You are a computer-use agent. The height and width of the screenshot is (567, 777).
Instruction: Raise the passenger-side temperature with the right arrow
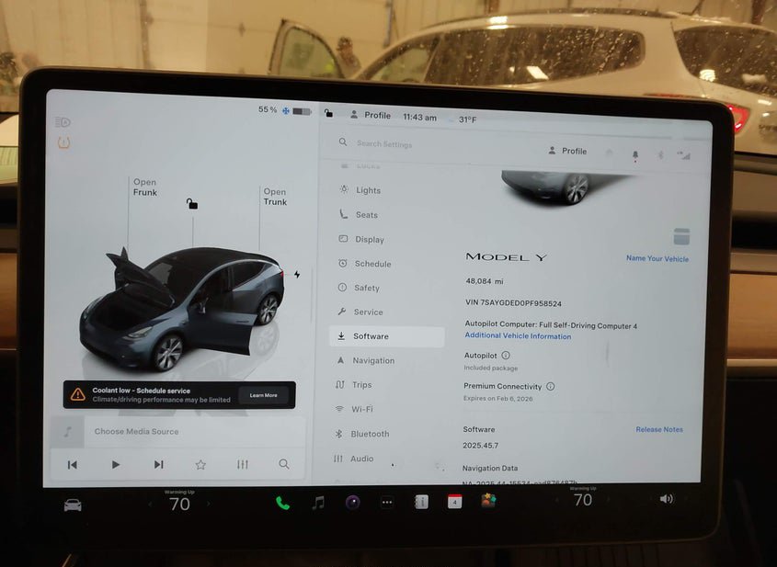pyautogui.click(x=609, y=499)
